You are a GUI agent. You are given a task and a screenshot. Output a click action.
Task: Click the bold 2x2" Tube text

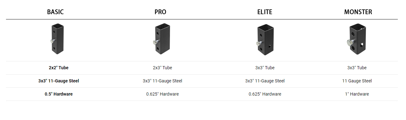coord(59,68)
